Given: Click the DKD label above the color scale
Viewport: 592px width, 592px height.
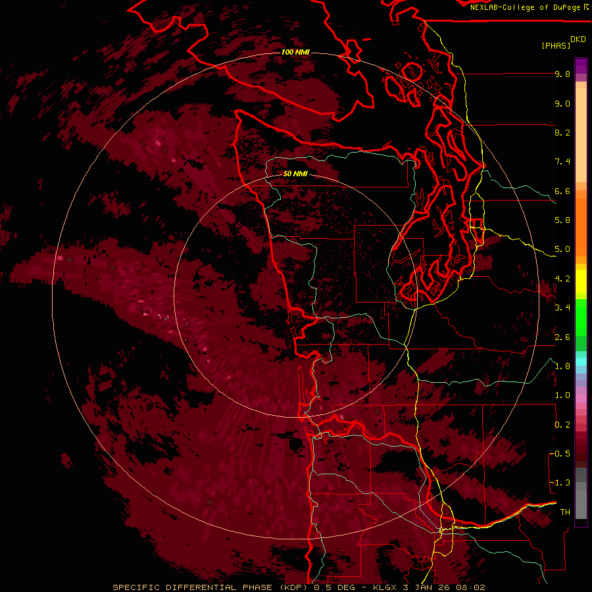Looking at the screenshot, I should [578, 39].
